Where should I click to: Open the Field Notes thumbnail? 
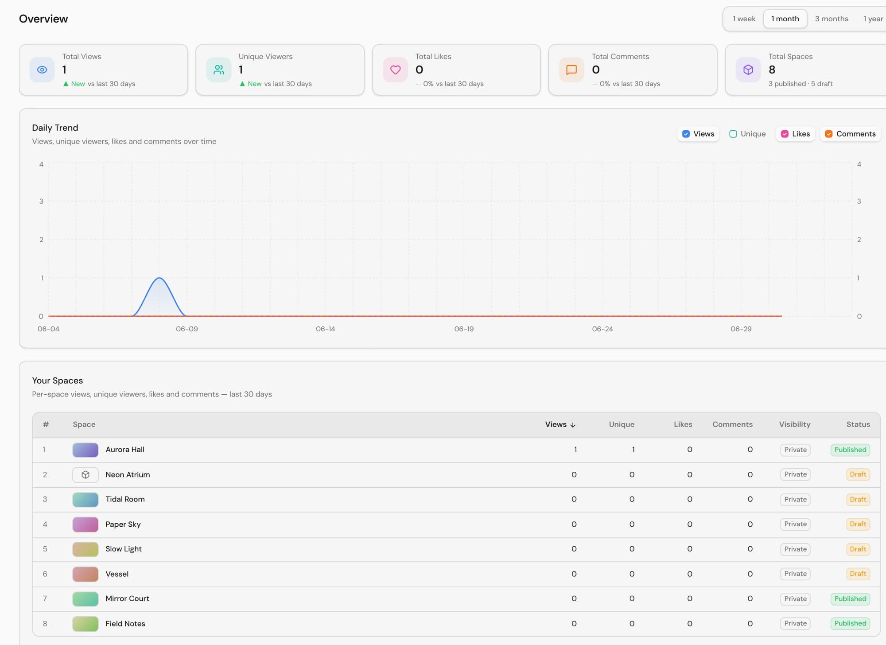coord(85,624)
